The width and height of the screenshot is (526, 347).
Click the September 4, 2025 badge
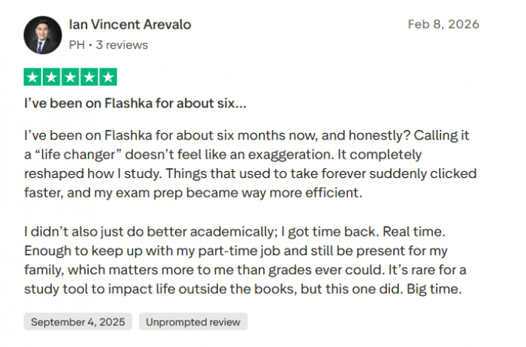click(x=78, y=322)
